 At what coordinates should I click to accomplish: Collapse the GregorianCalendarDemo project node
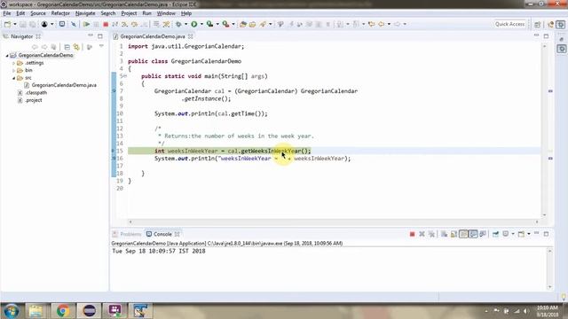(7, 56)
